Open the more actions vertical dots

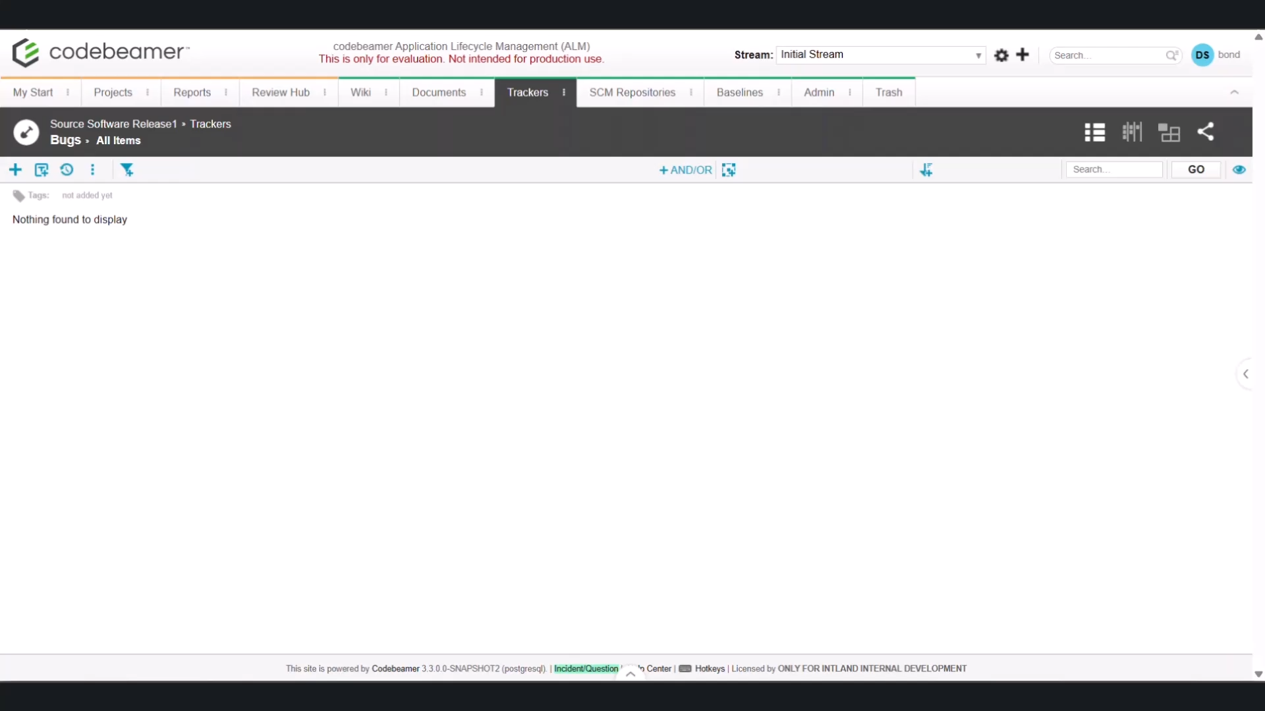click(93, 170)
